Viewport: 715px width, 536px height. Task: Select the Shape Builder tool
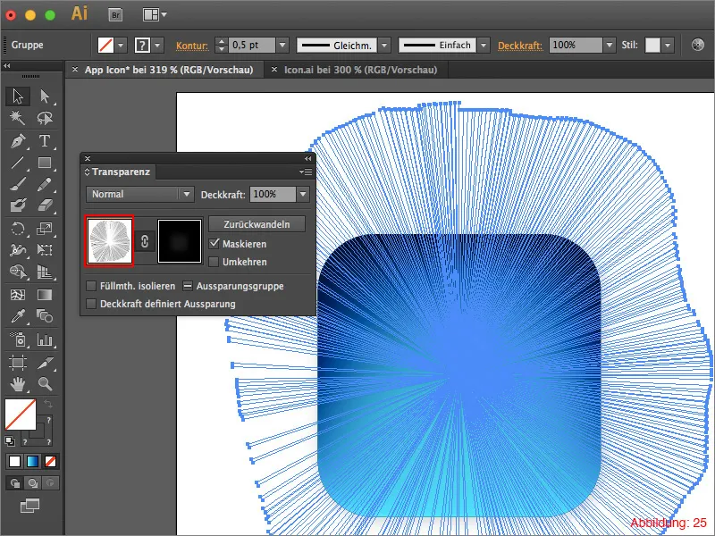tap(18, 272)
